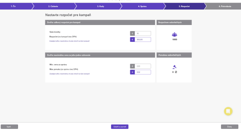Click the Ponukou osloviteľných header

click(174, 55)
